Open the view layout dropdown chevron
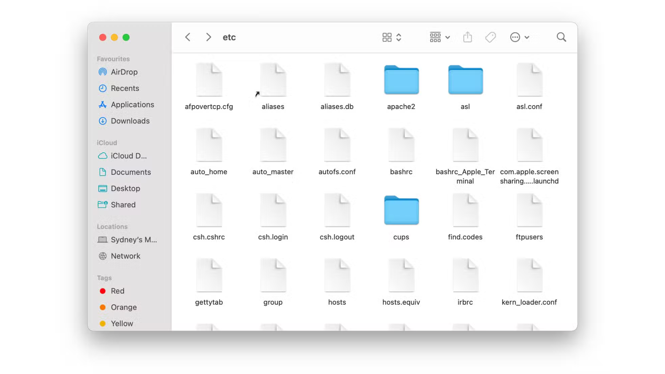 [399, 37]
